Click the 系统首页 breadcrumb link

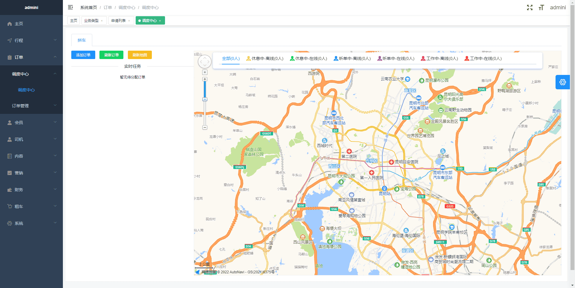tap(89, 7)
